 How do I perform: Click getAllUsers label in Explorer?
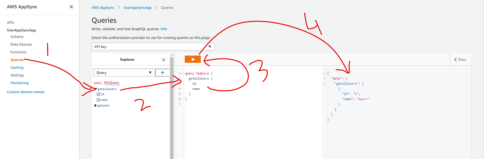pos(107,89)
